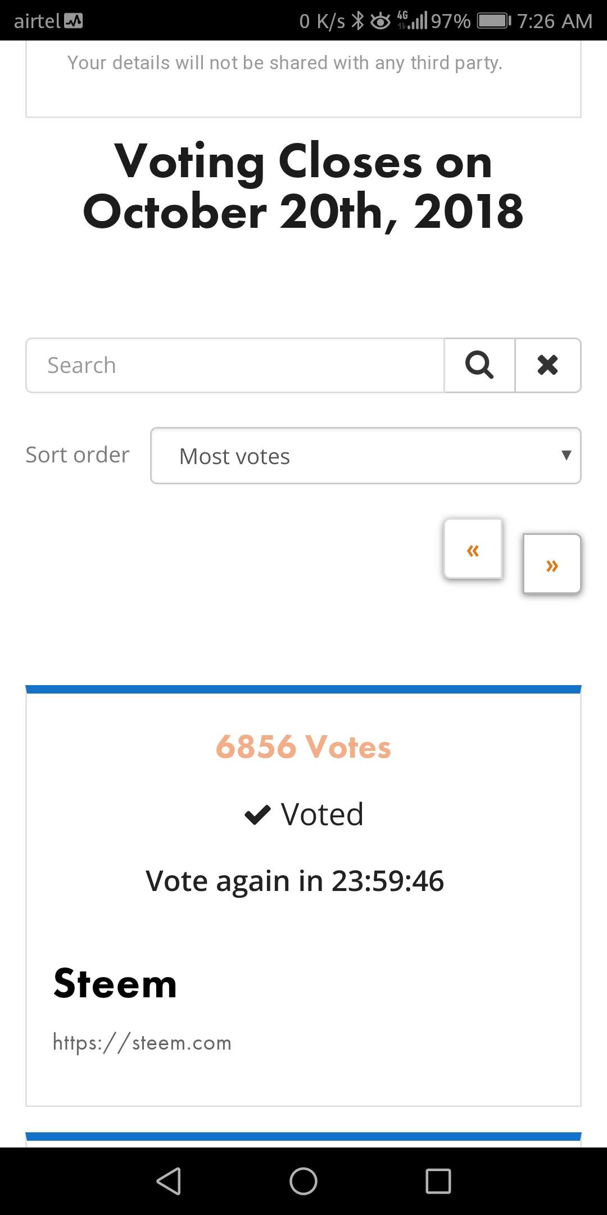Image resolution: width=607 pixels, height=1215 pixels.
Task: Go to previous page with « arrow
Action: point(473,549)
